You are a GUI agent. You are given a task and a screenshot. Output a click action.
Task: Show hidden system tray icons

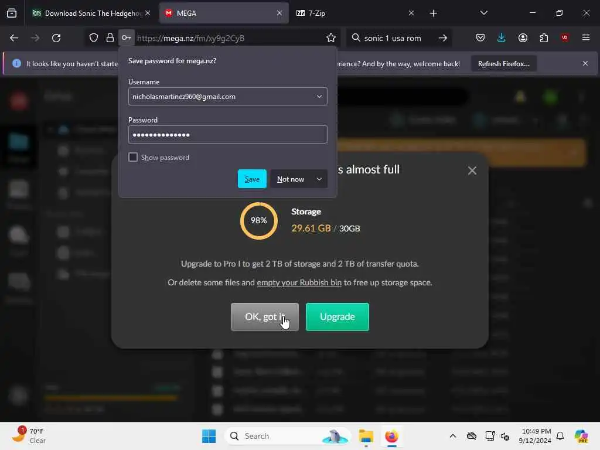pos(453,436)
